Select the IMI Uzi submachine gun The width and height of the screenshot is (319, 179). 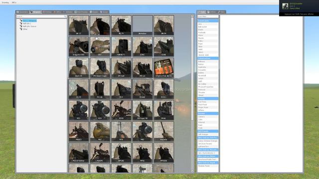[143, 68]
